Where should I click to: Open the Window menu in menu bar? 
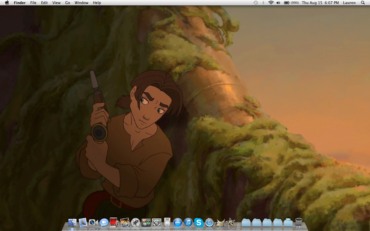81,3
